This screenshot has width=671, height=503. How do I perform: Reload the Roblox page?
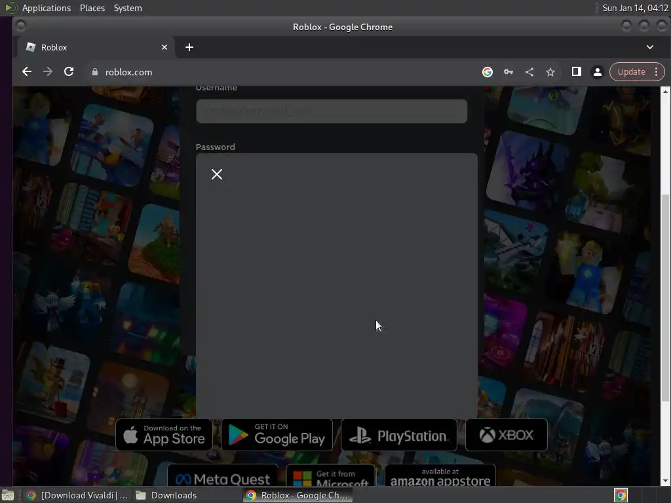click(x=69, y=72)
